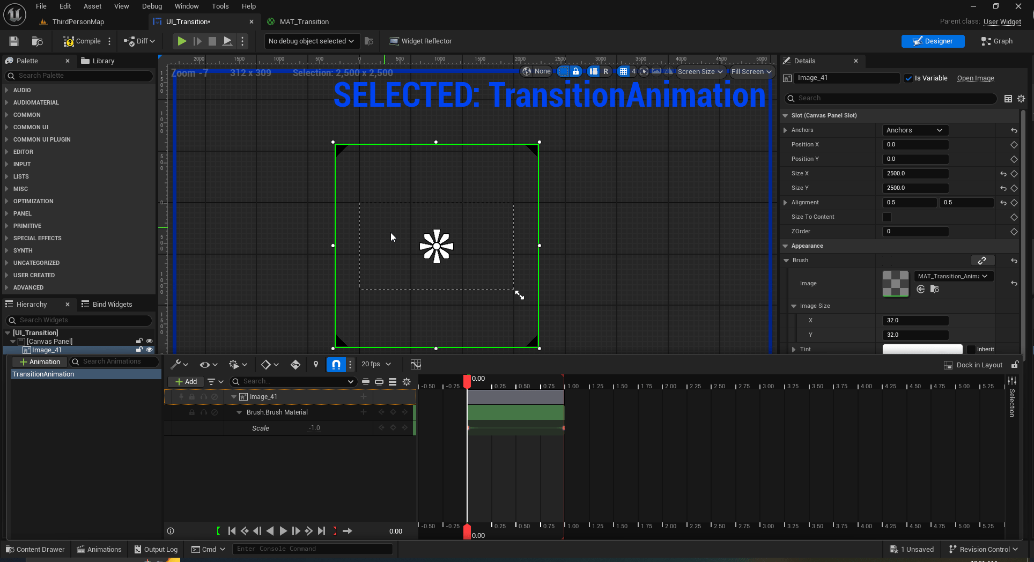Browse to asset in Content Browser
The width and height of the screenshot is (1034, 562).
(x=37, y=41)
